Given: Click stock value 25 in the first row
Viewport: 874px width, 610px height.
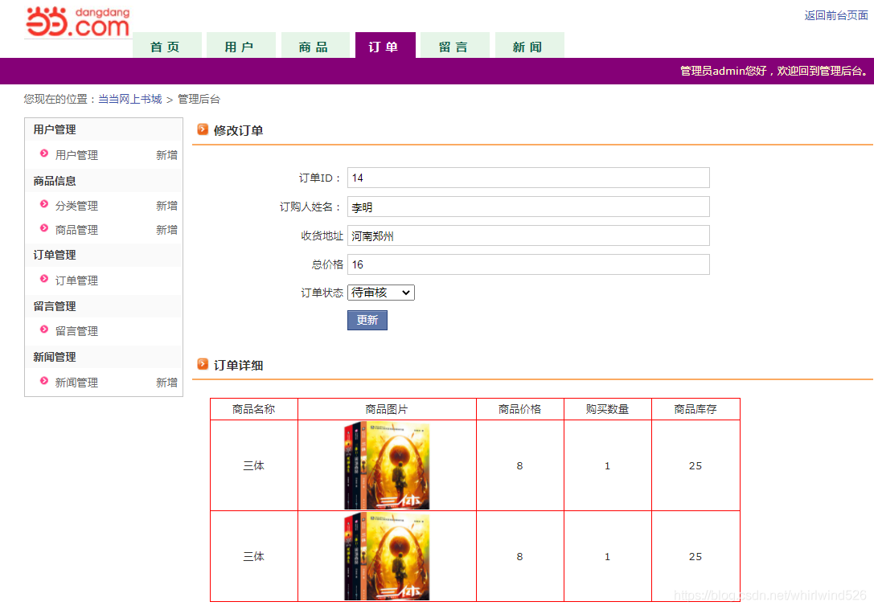Looking at the screenshot, I should tap(695, 465).
